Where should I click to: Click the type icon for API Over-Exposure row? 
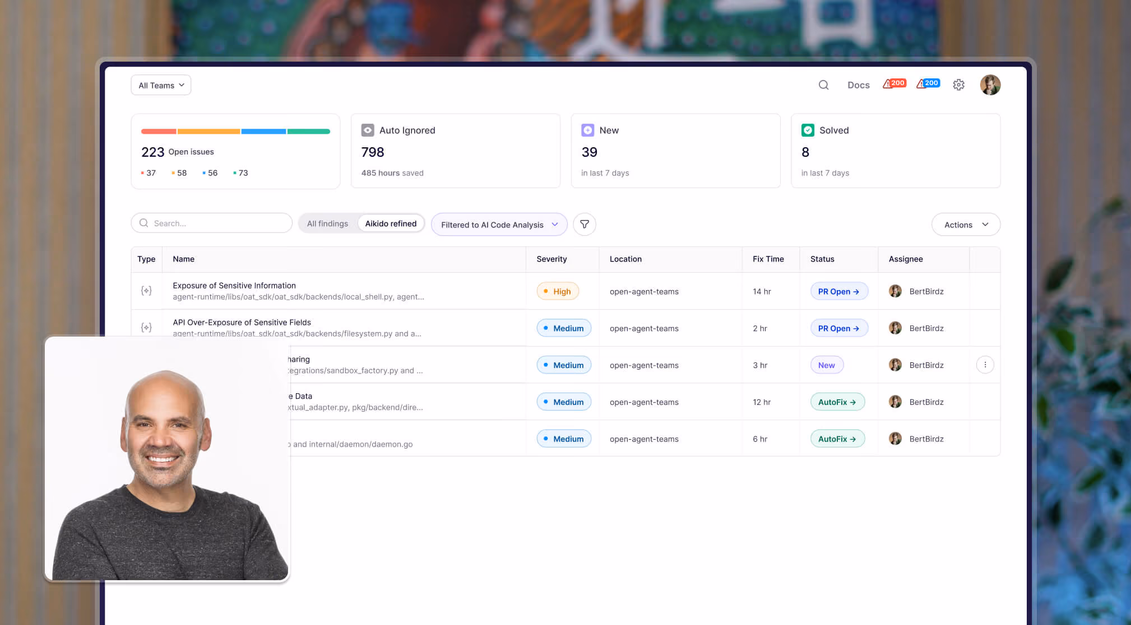[x=146, y=327]
